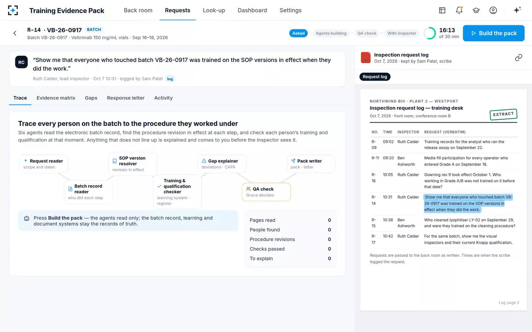Open the graduation cap training icon

[x=476, y=10]
